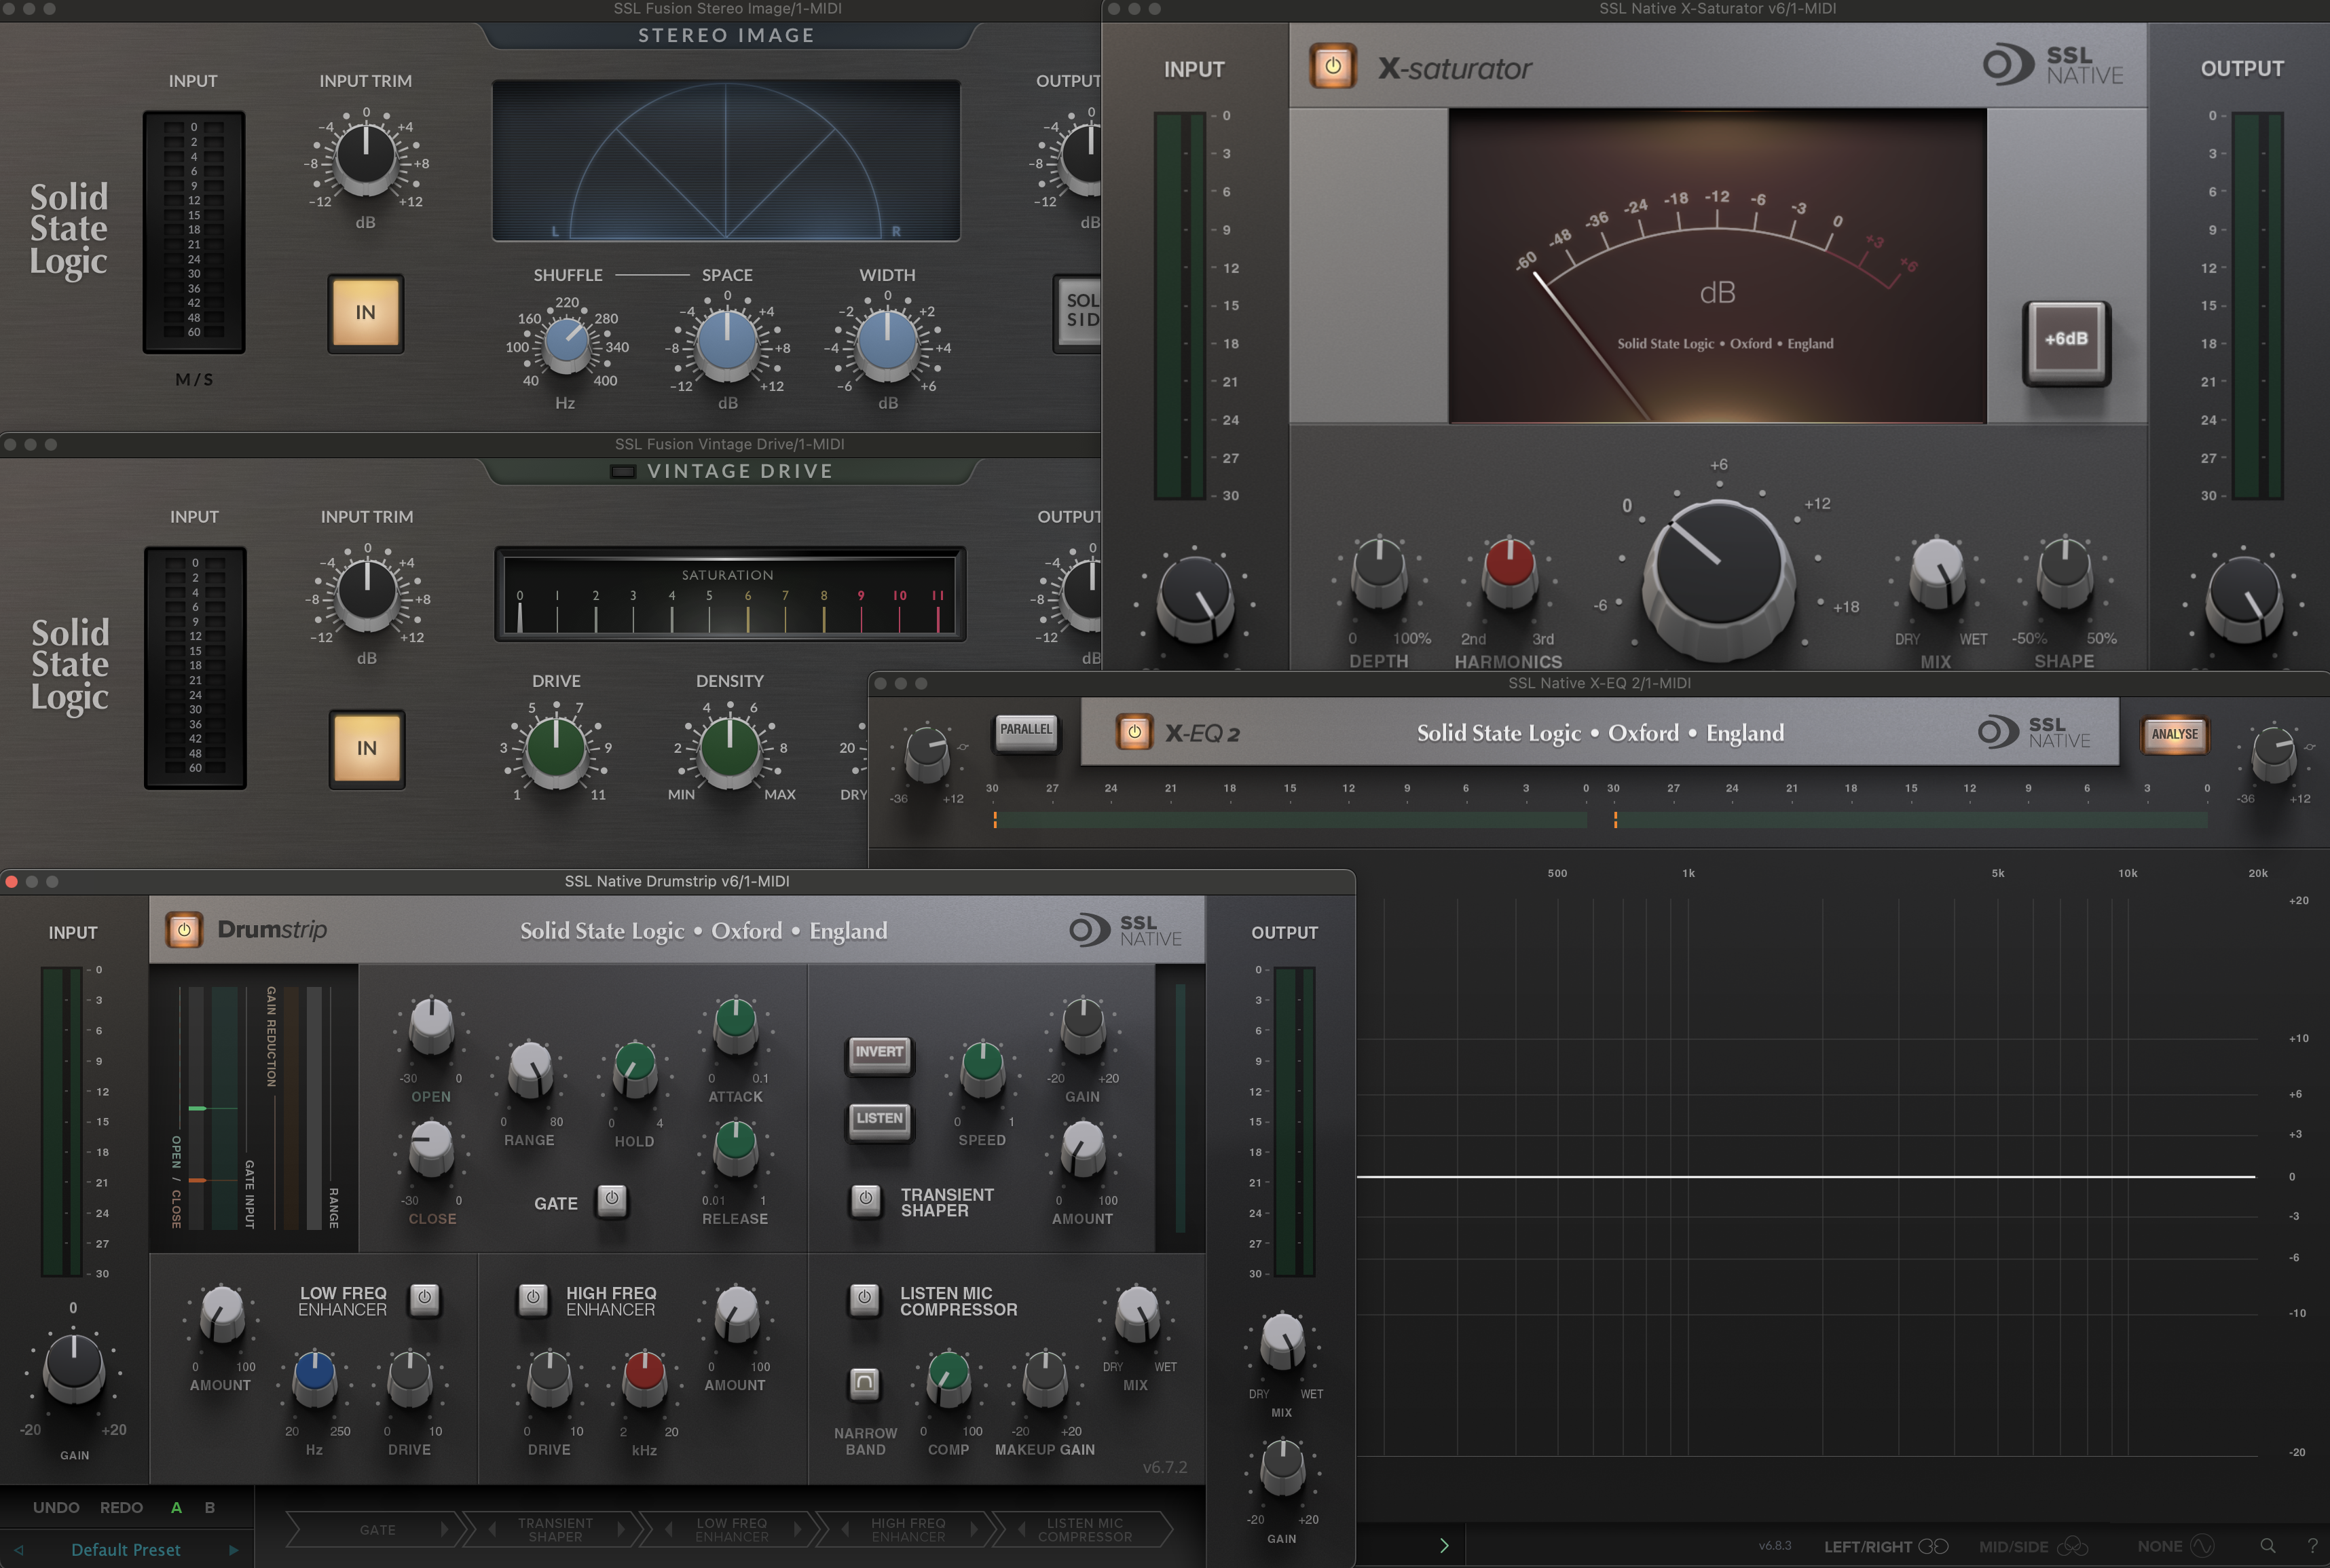Click the UNDO button in Drumstrip
Screen dimensions: 2330x1568
pyautogui.click(x=56, y=1507)
